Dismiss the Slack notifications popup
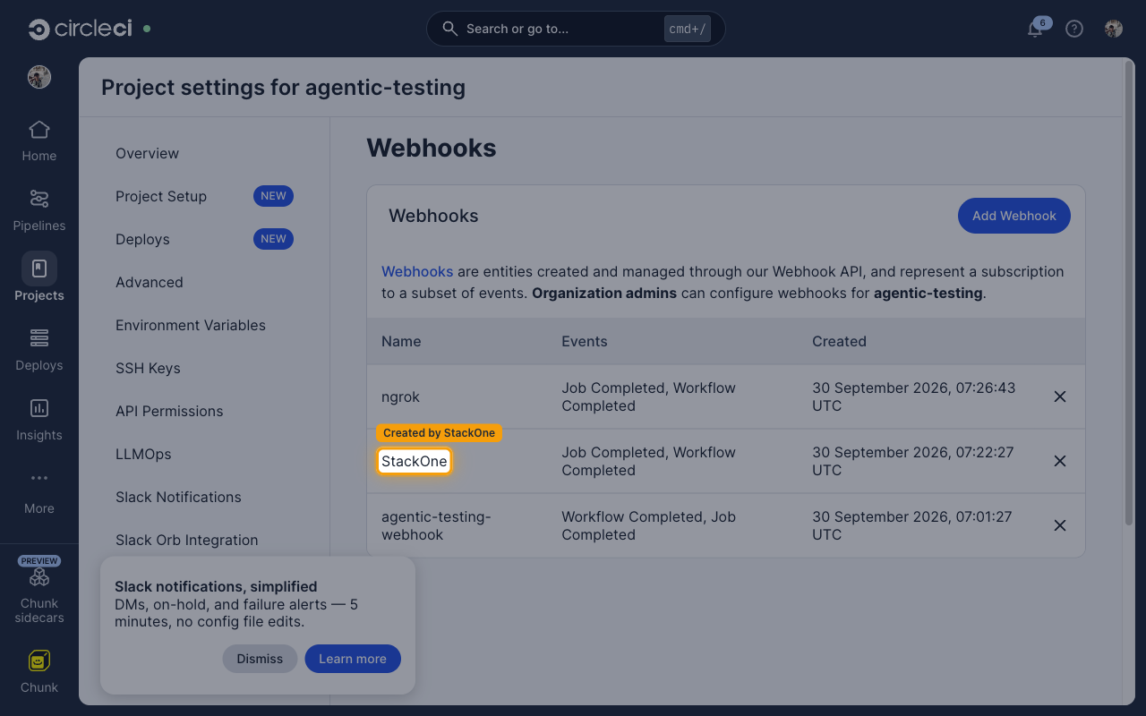The image size is (1146, 716). 260,659
